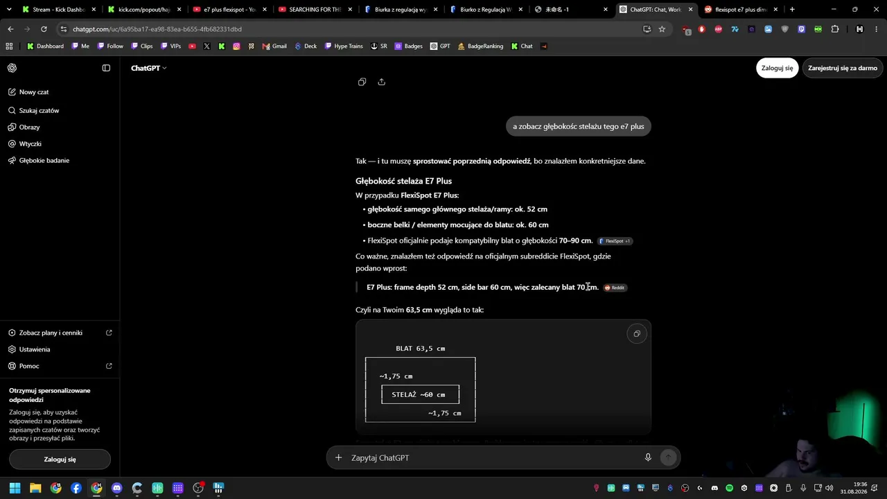
Task: Open the Hype Trains bookmark
Action: click(343, 46)
